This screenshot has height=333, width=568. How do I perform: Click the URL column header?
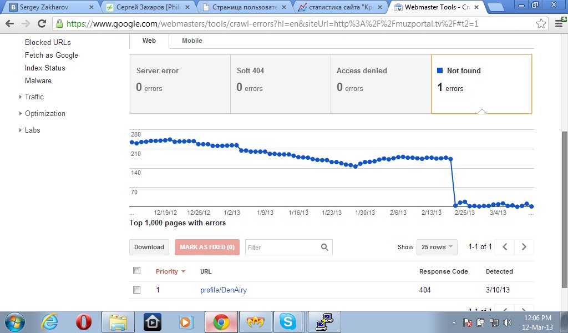tap(206, 271)
